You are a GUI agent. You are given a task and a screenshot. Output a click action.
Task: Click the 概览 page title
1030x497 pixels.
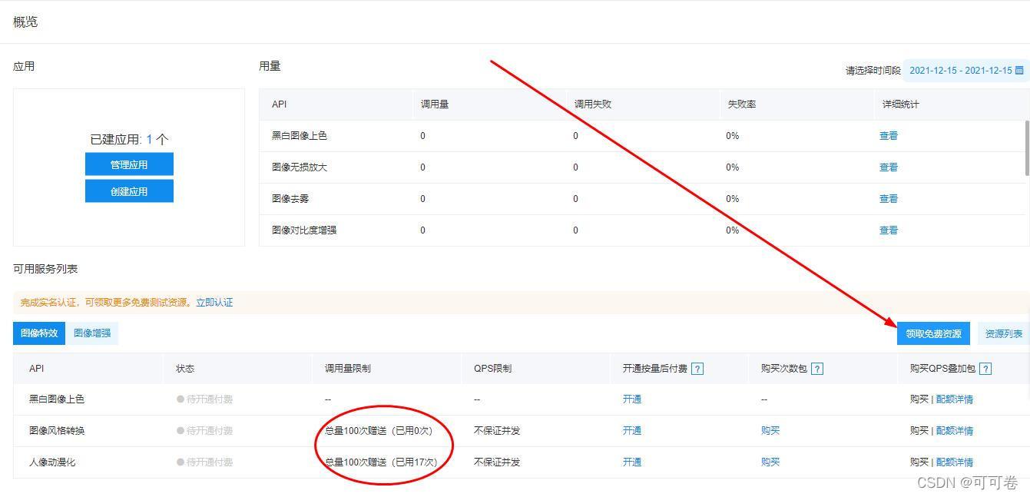coord(25,22)
